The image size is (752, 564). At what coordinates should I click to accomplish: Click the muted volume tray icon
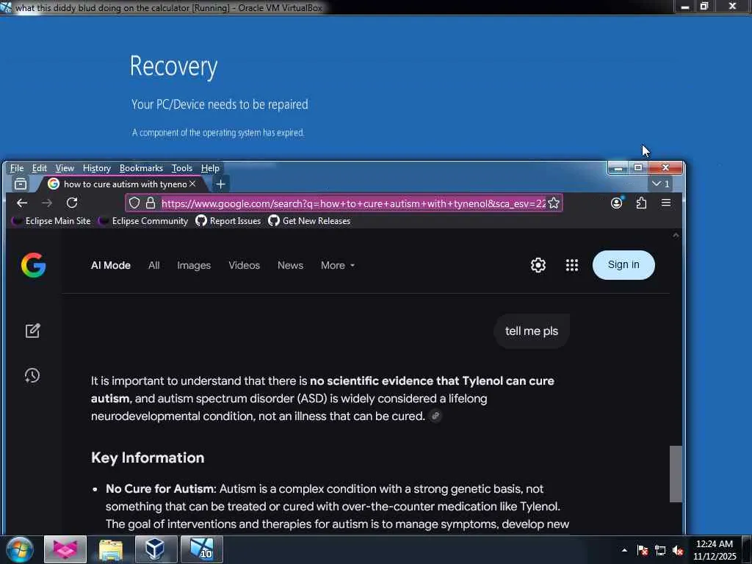tap(678, 550)
